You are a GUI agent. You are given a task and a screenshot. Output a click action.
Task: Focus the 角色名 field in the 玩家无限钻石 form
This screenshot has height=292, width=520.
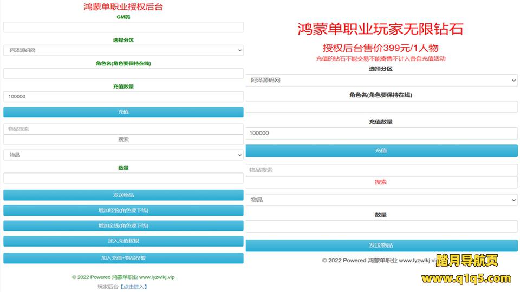(381, 107)
